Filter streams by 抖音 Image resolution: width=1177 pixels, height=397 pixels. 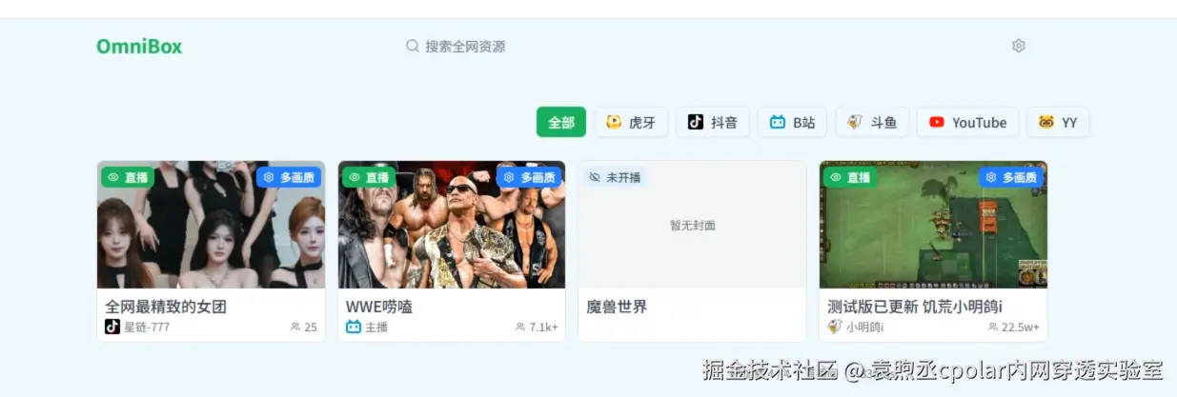pyautogui.click(x=713, y=122)
